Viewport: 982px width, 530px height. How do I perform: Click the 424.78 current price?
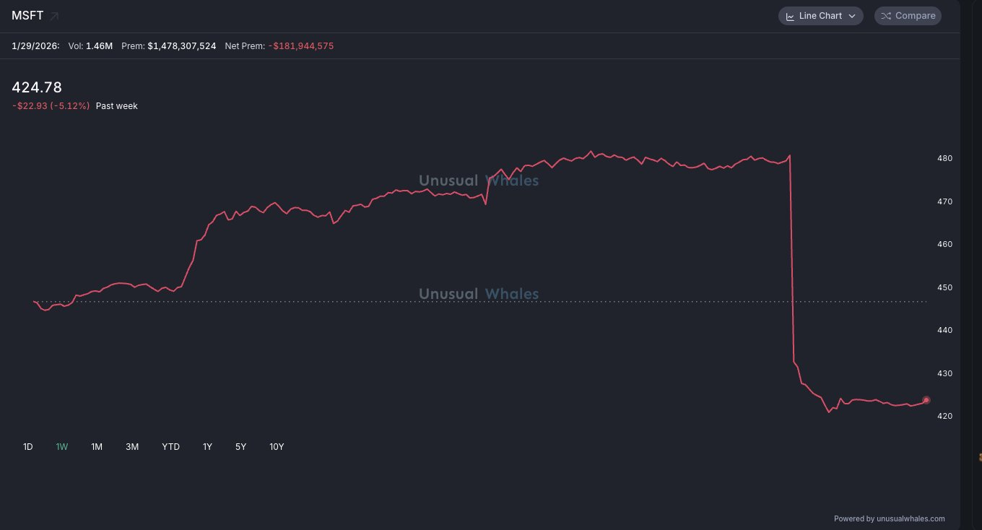tap(37, 87)
